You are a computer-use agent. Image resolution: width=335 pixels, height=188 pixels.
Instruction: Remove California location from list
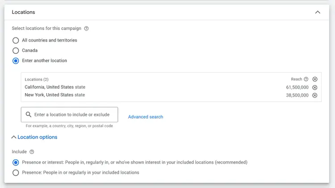click(315, 87)
